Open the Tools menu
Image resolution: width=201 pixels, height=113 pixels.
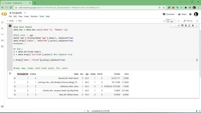[x=42, y=16]
